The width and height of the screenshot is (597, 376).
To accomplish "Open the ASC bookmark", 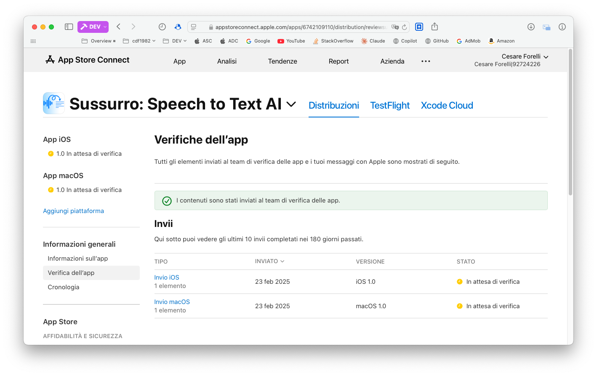I will 203,41.
